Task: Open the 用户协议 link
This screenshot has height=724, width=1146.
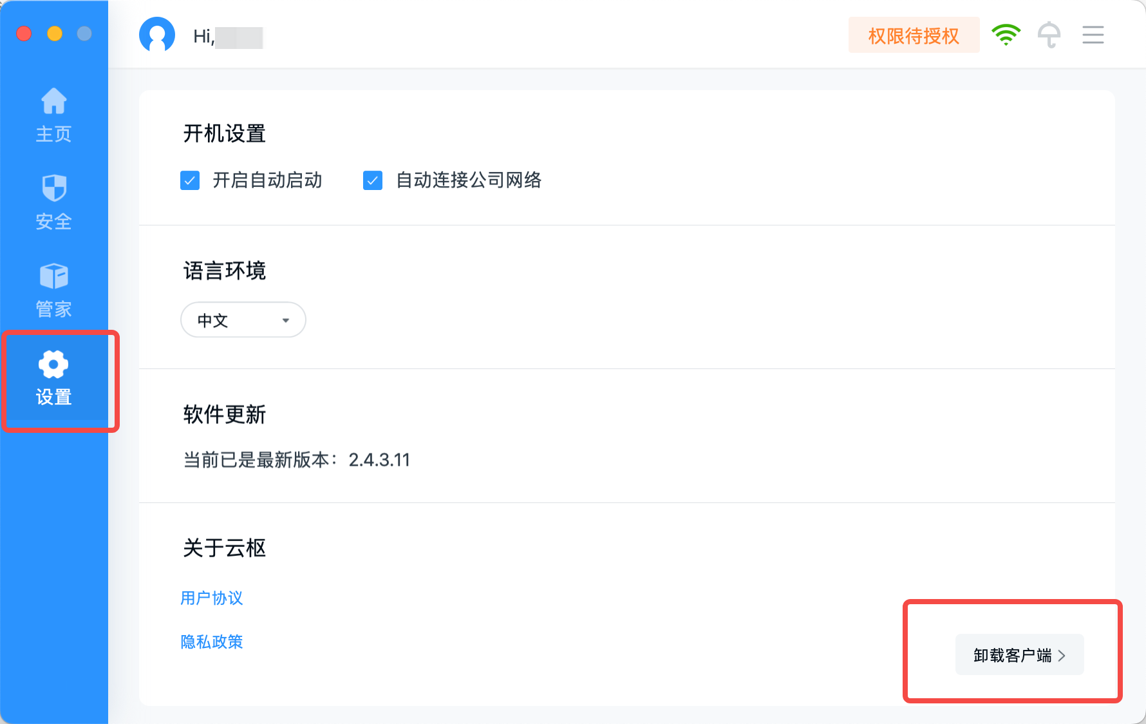Action: tap(212, 598)
